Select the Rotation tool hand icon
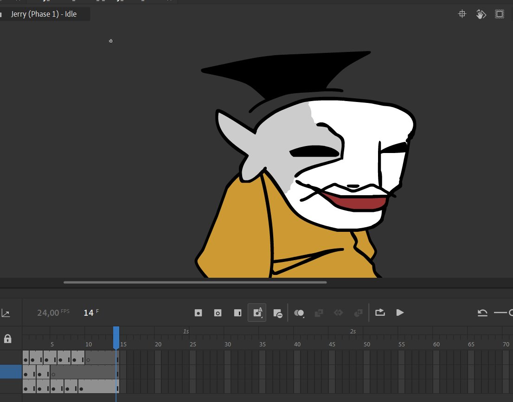Viewport: 513px width, 402px height. (x=481, y=14)
